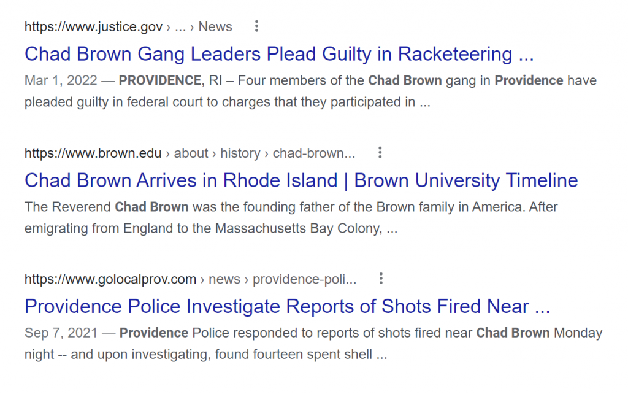The height and width of the screenshot is (394, 628).
Task: Click the history breadcrumb on brown.edu result
Action: (240, 153)
